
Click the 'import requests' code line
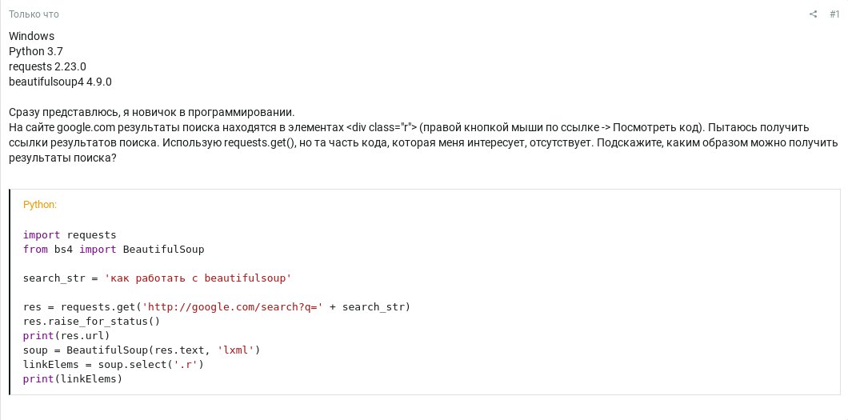tap(70, 235)
